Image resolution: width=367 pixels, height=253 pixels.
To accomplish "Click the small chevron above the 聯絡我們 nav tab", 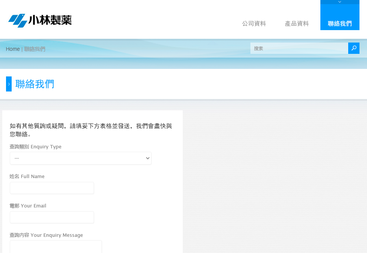I will point(340,2).
